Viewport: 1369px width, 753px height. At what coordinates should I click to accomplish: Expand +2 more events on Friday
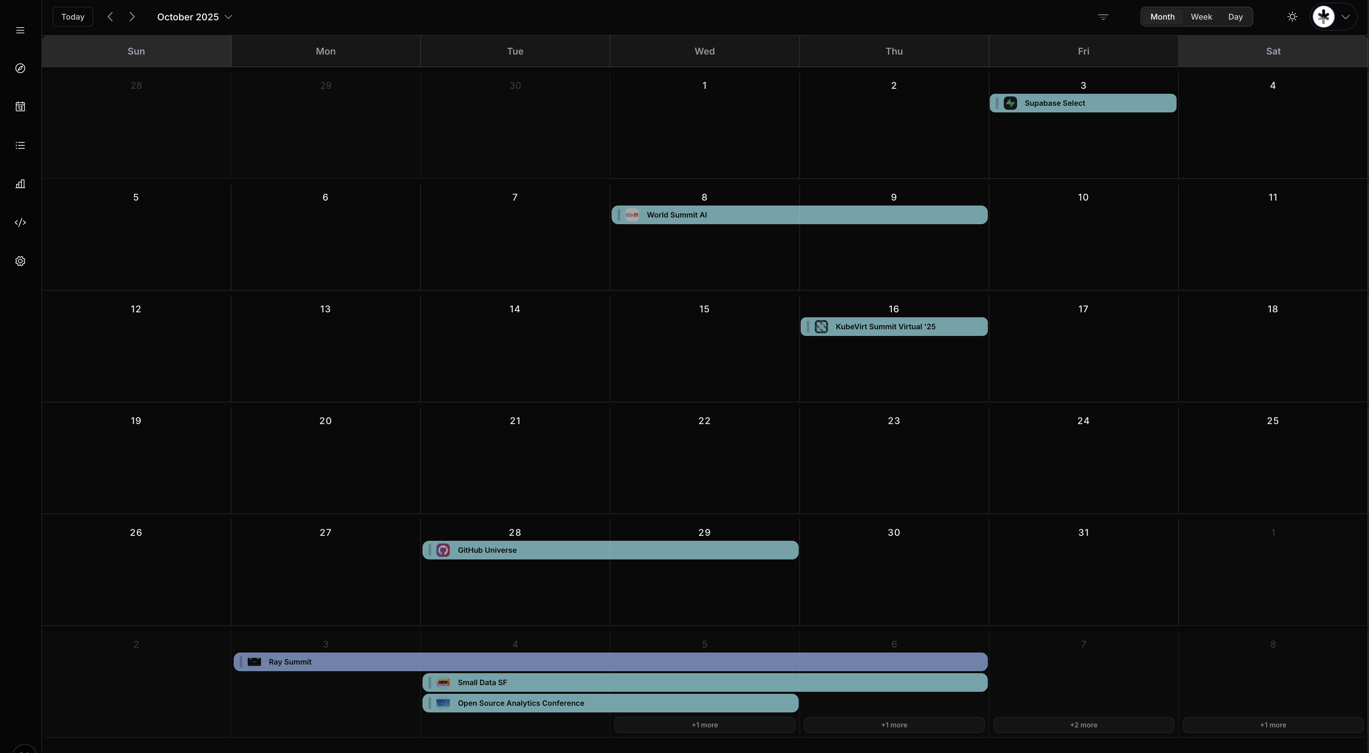(1083, 725)
